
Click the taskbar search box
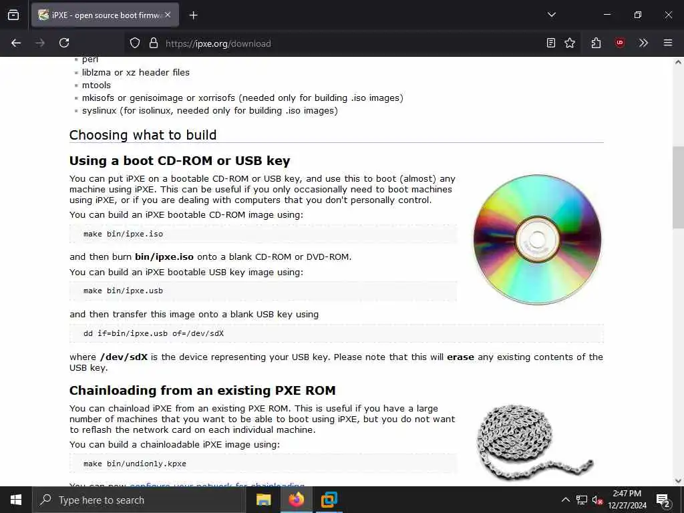click(x=139, y=500)
